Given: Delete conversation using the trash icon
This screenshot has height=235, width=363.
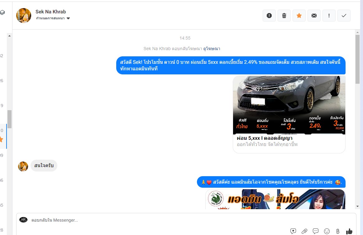Looking at the screenshot, I should 284,16.
